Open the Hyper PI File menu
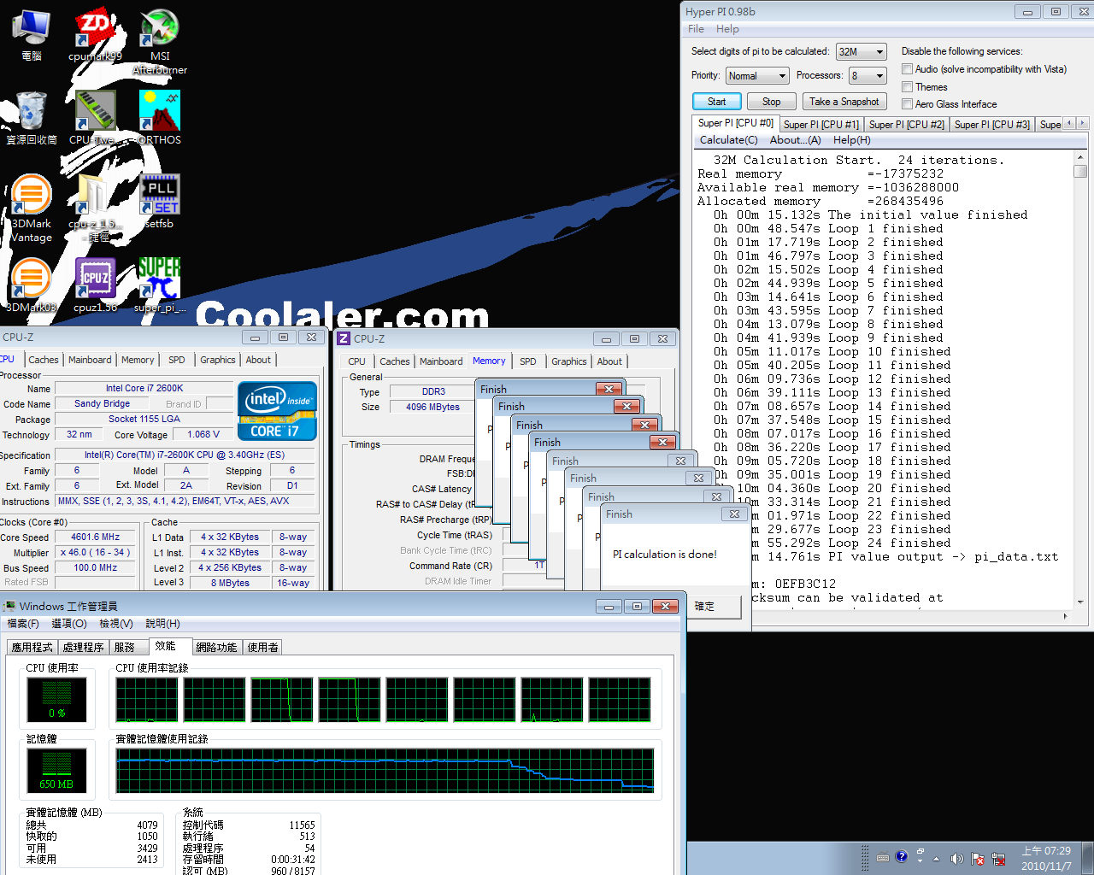Image resolution: width=1094 pixels, height=875 pixels. point(697,29)
